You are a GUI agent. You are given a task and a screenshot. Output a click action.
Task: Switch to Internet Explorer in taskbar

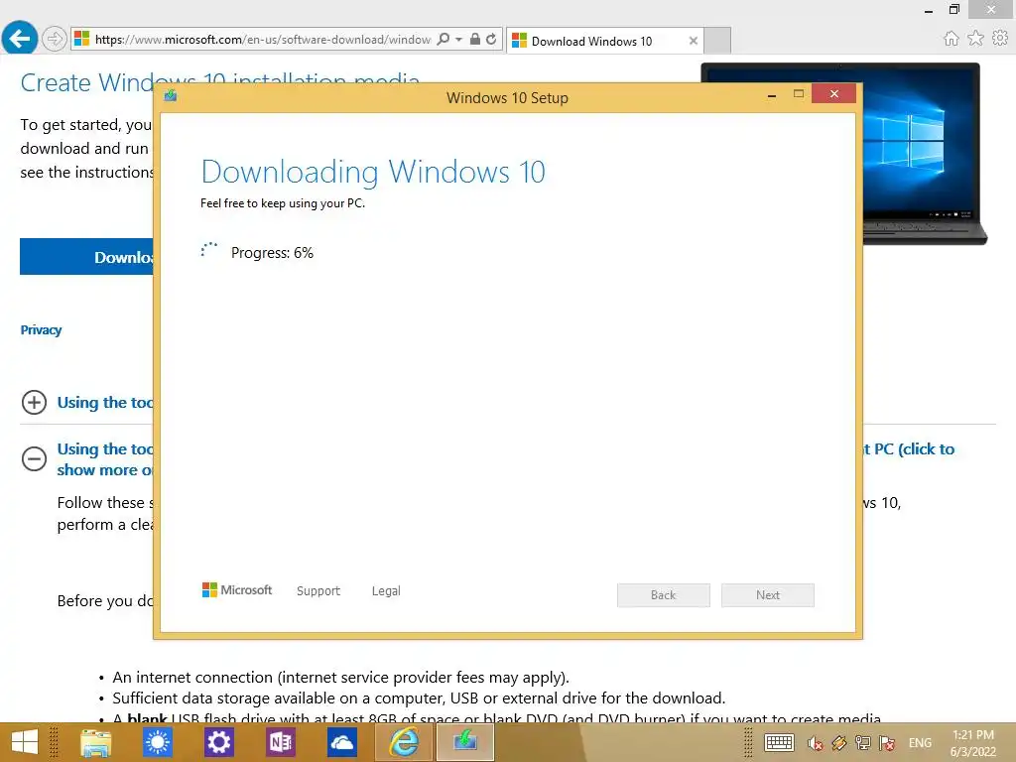pos(403,742)
